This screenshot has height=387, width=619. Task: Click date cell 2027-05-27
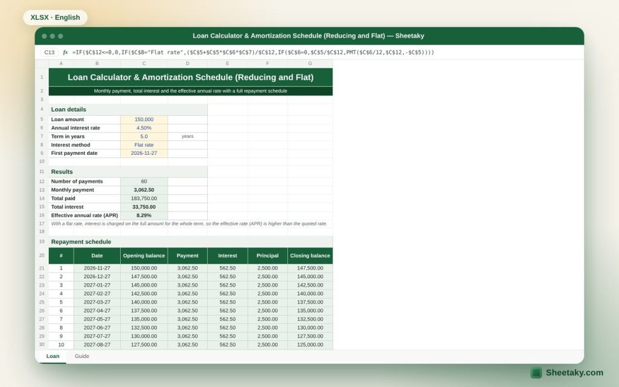coord(97,319)
